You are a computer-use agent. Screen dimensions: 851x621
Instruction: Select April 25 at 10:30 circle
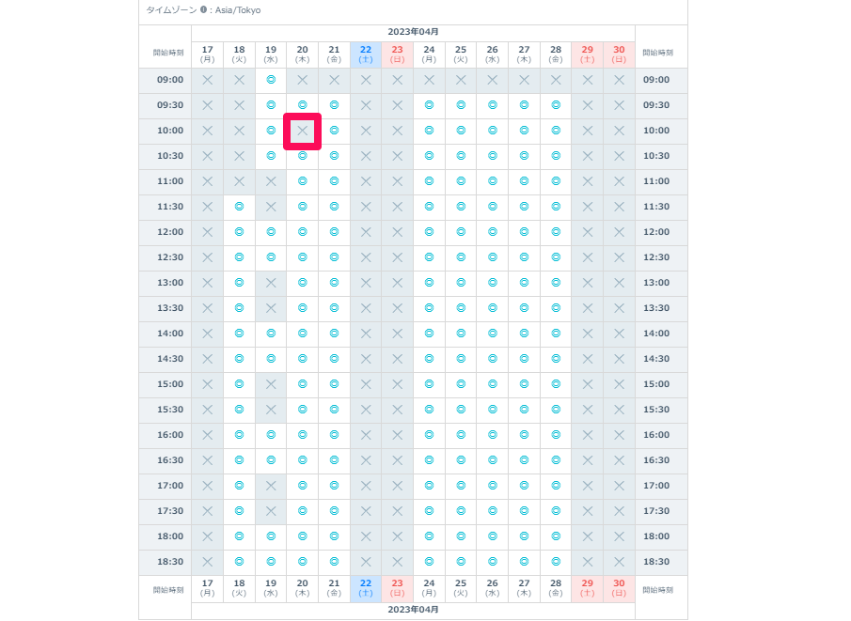pos(461,156)
